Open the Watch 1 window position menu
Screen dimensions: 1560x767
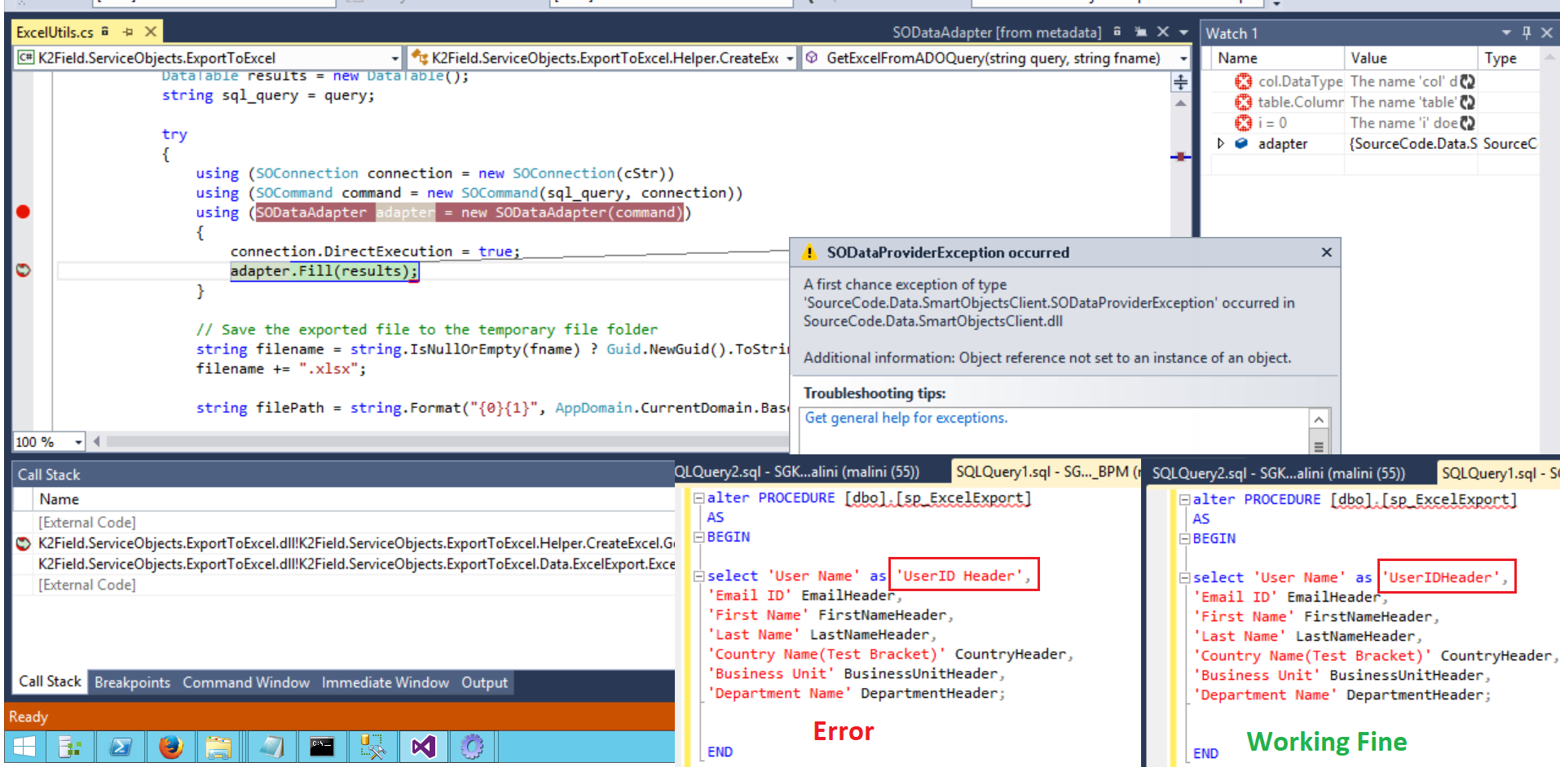pos(1506,33)
